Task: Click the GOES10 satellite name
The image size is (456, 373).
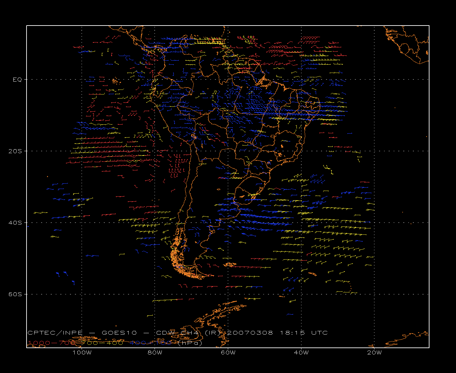Action: [119, 333]
